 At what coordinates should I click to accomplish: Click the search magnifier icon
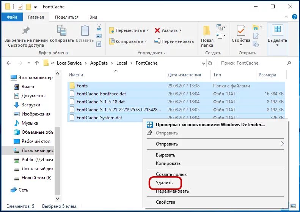coord(289,63)
